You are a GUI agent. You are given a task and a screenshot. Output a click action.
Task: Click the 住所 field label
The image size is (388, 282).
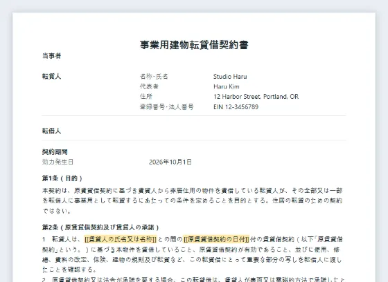[146, 96]
